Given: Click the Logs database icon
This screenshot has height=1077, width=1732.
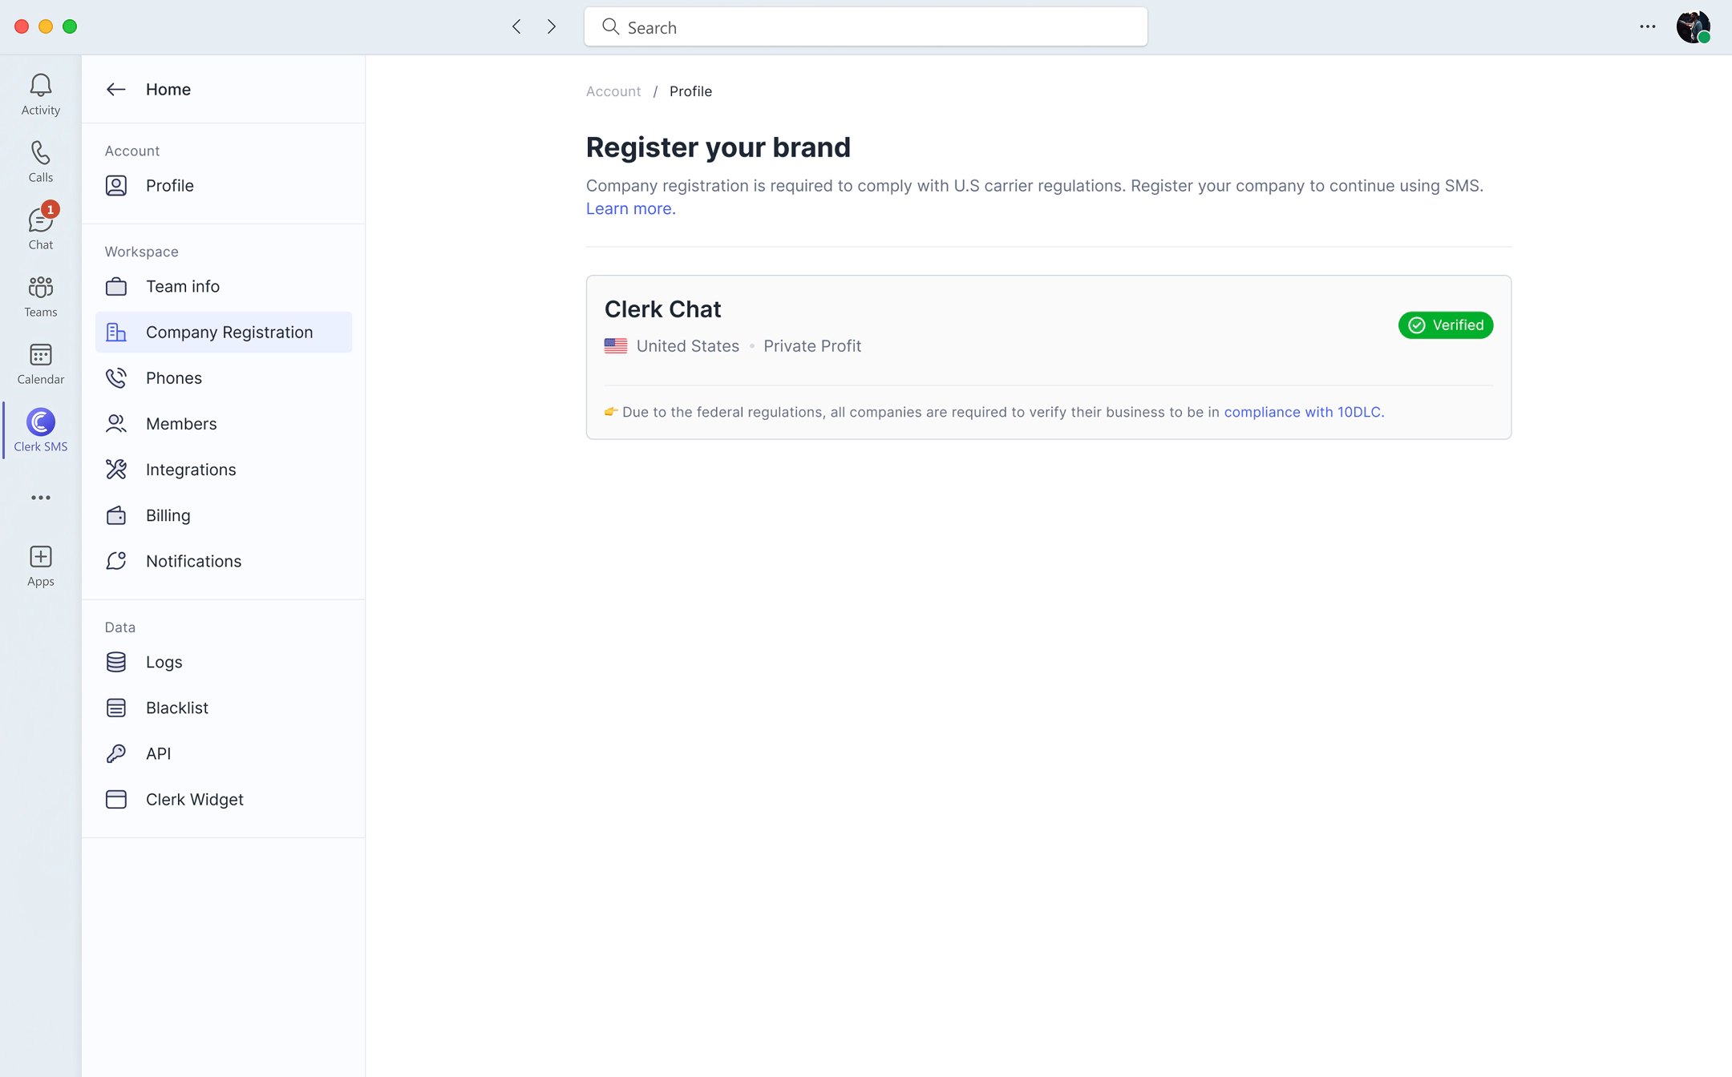Looking at the screenshot, I should [116, 662].
